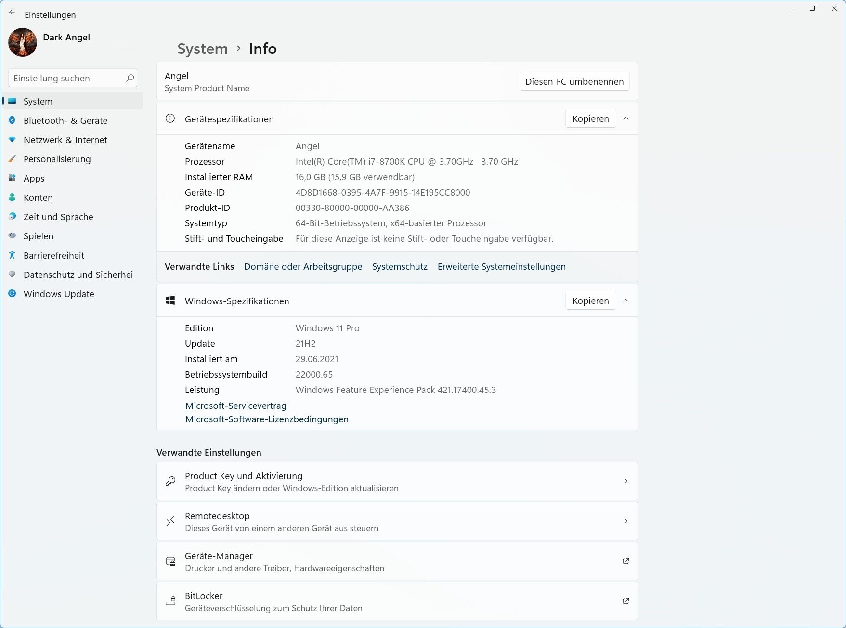Click the Windows Feature Experience Pack text
The height and width of the screenshot is (628, 846).
click(396, 390)
